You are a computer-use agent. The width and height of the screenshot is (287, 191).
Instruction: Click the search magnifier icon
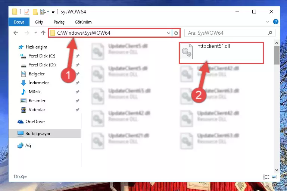tap(270, 33)
